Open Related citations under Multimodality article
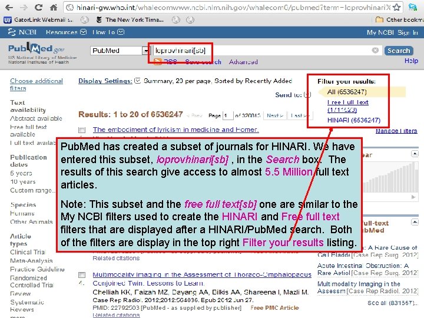The width and height of the screenshot is (424, 318). (116, 315)
